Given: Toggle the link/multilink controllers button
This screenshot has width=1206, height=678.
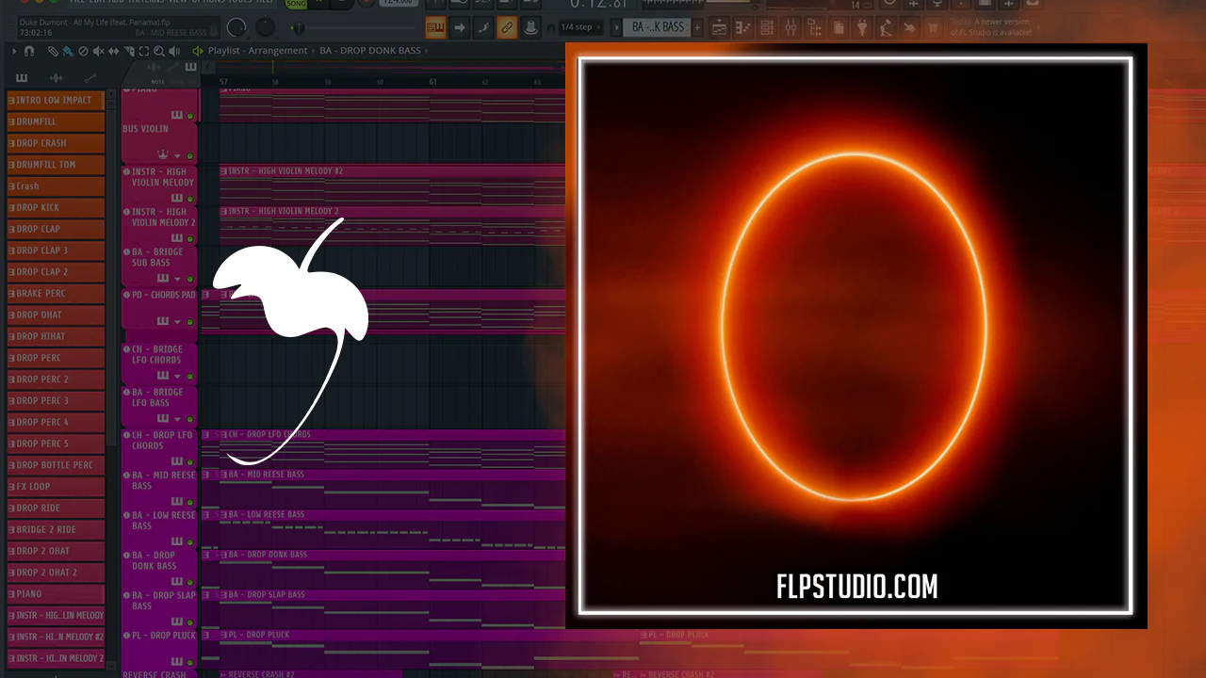Looking at the screenshot, I should coord(506,27).
